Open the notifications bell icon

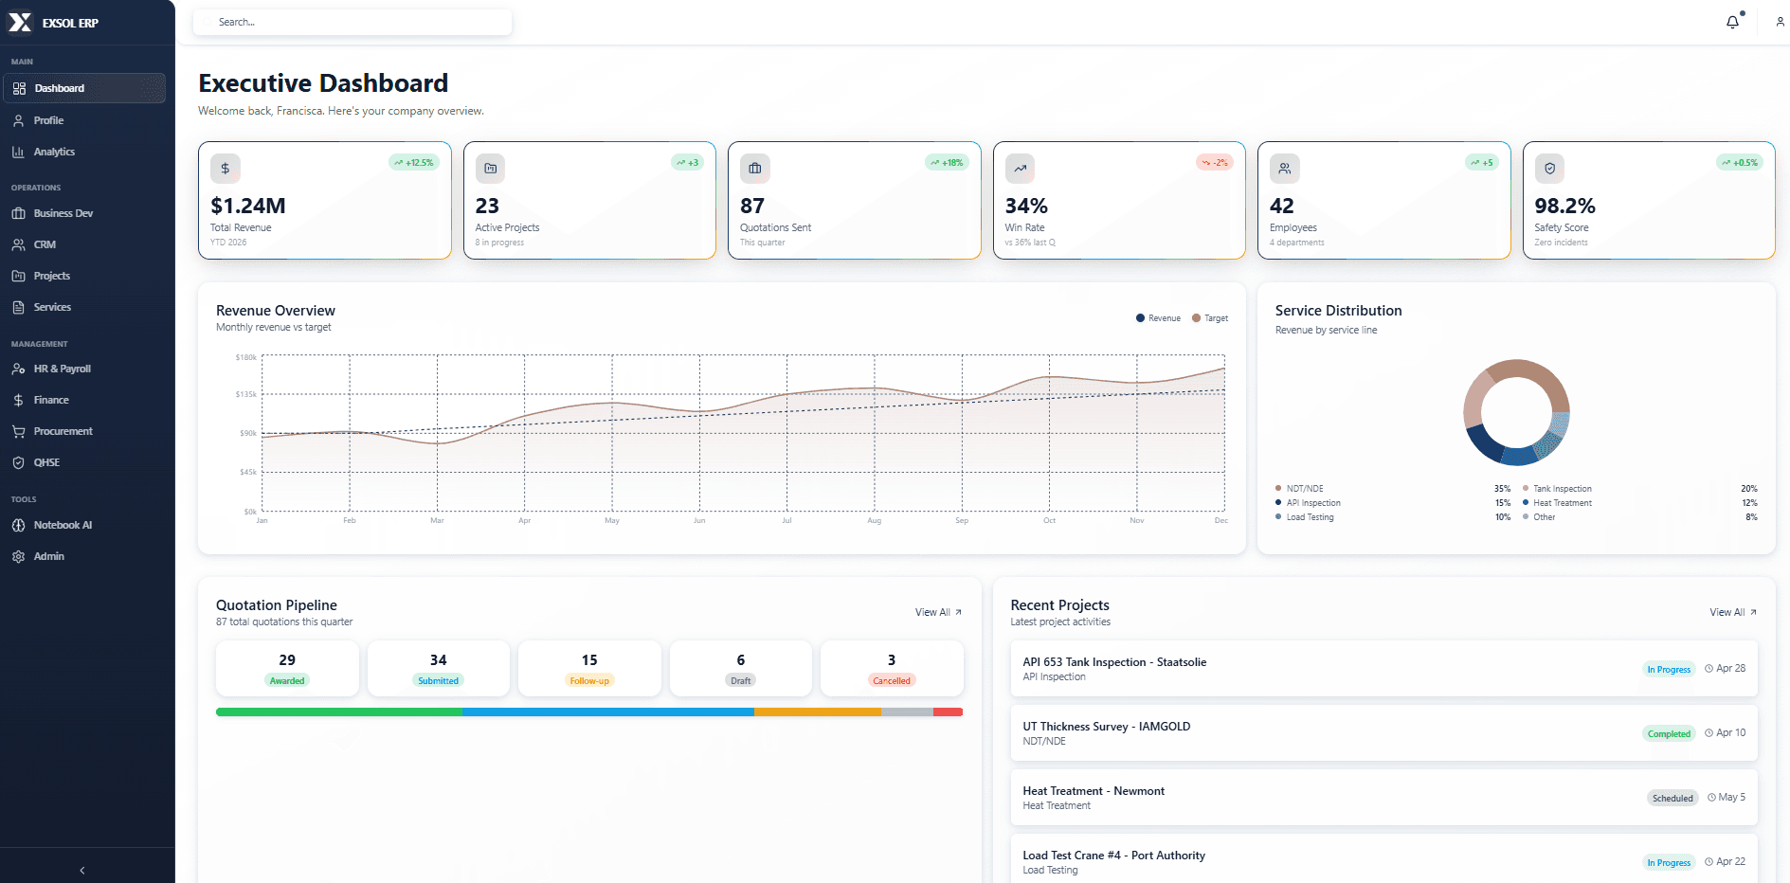tap(1732, 22)
